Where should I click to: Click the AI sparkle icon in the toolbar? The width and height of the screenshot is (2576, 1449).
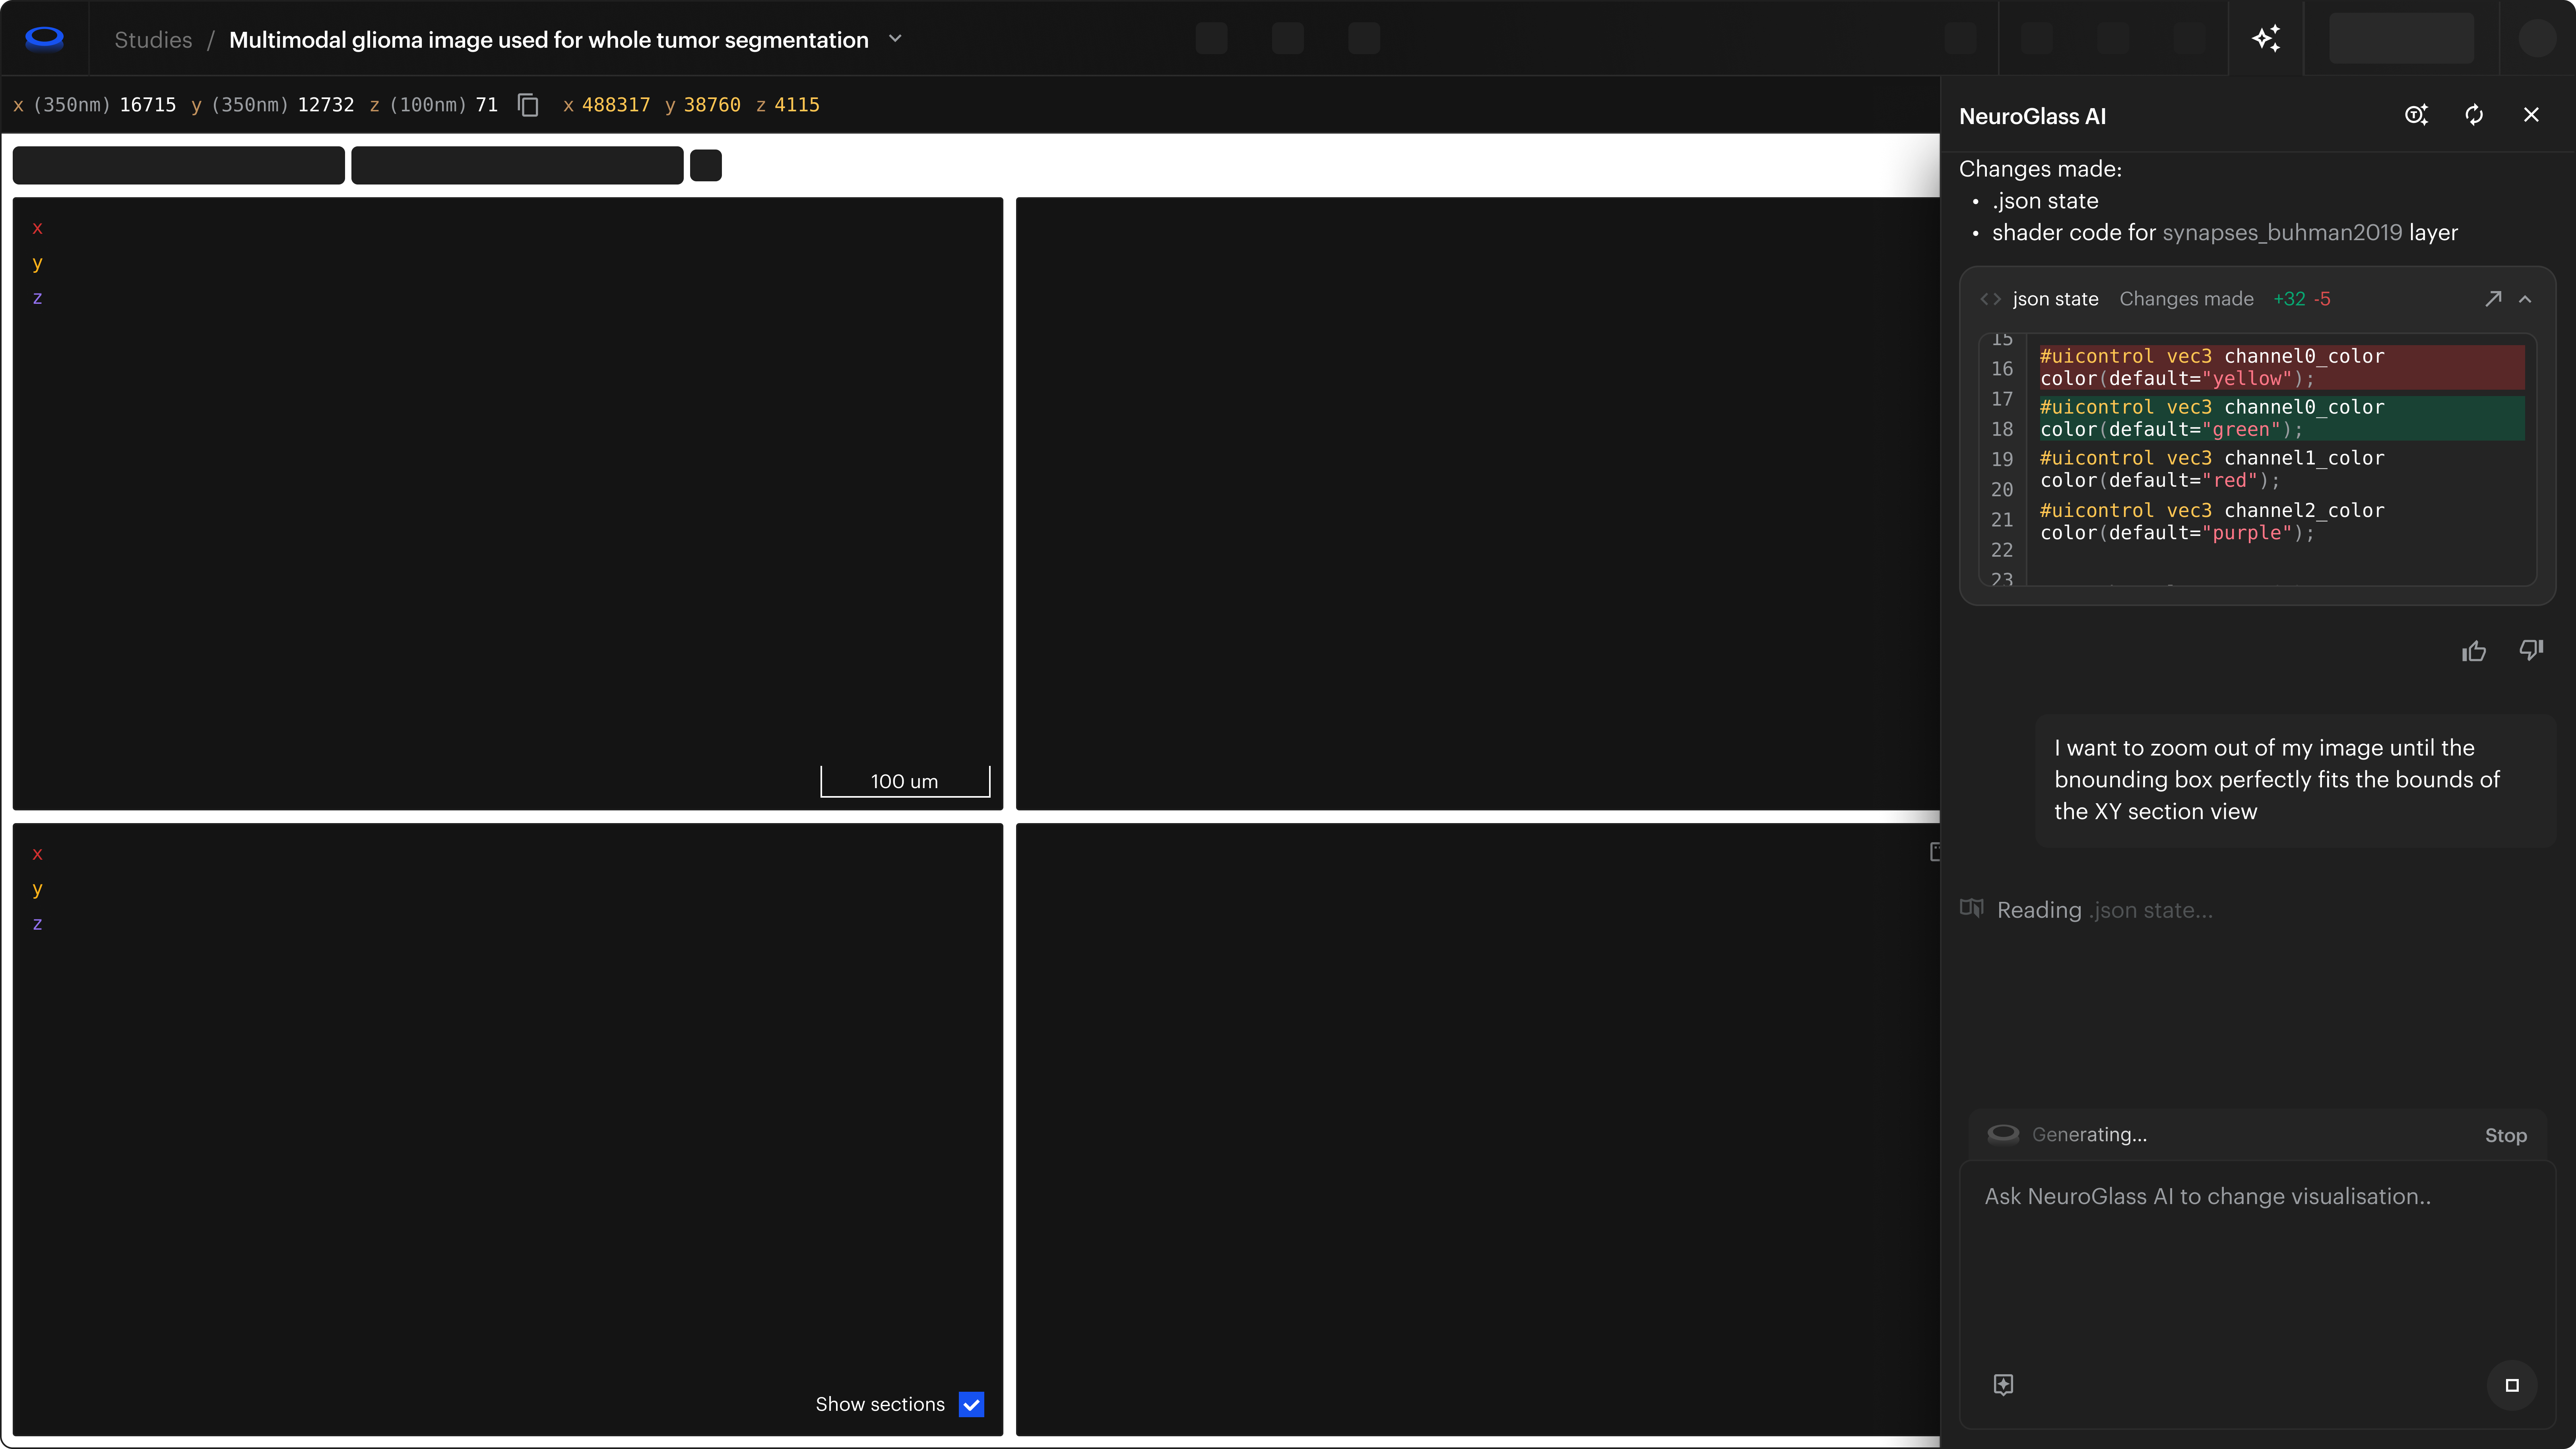(x=2266, y=38)
